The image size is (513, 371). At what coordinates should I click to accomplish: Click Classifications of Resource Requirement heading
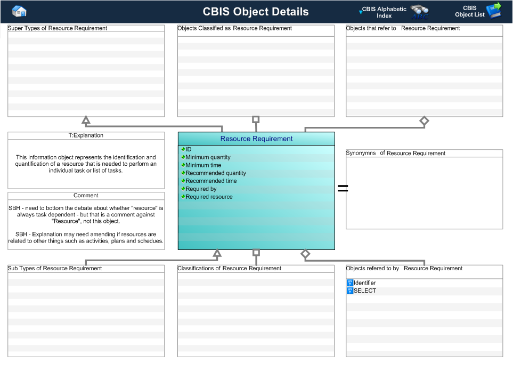[230, 268]
